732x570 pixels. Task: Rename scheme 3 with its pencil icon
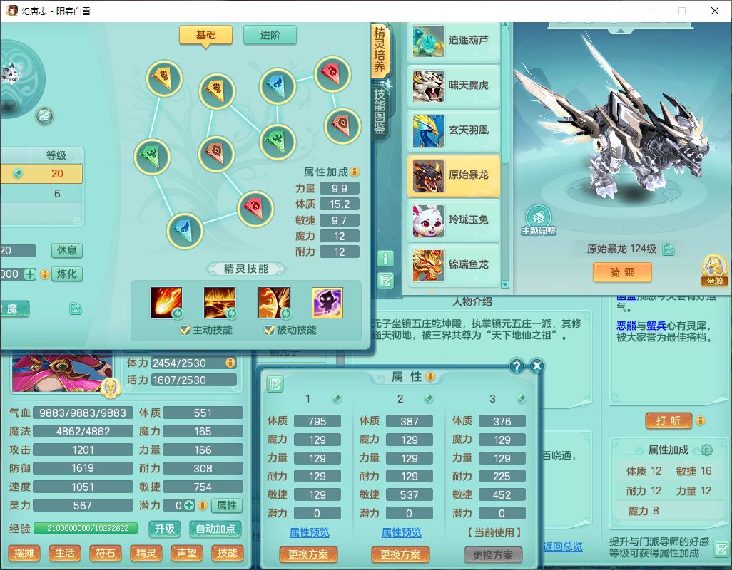pyautogui.click(x=522, y=399)
